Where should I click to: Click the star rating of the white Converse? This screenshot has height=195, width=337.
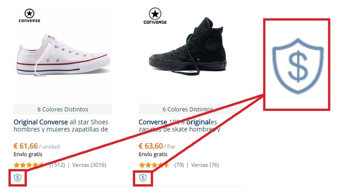click(x=29, y=165)
